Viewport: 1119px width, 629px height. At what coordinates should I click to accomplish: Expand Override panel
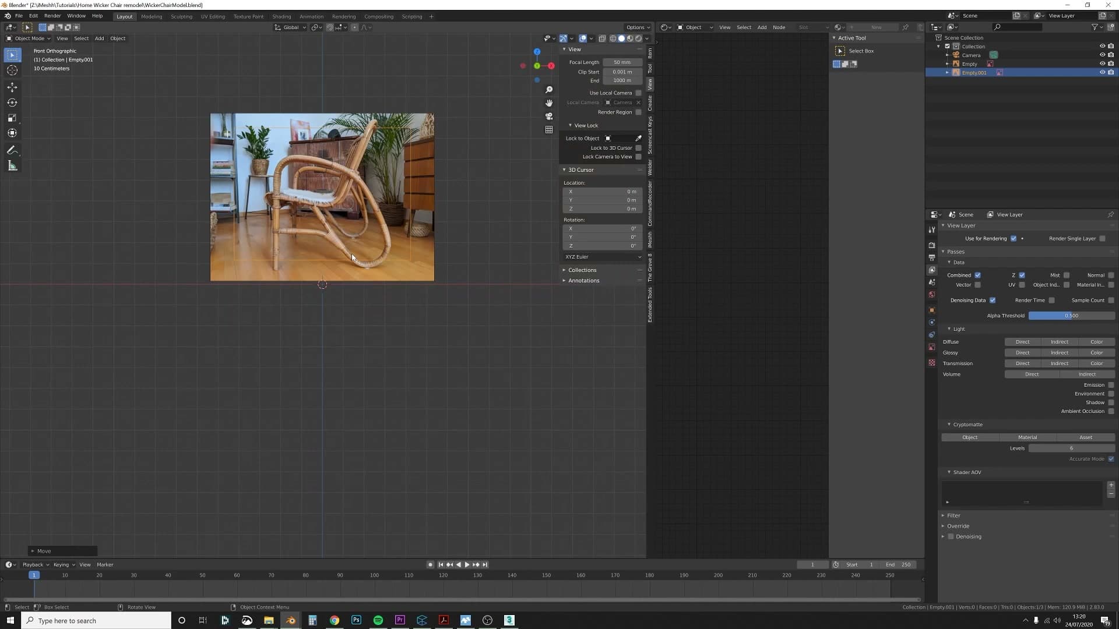[958, 526]
